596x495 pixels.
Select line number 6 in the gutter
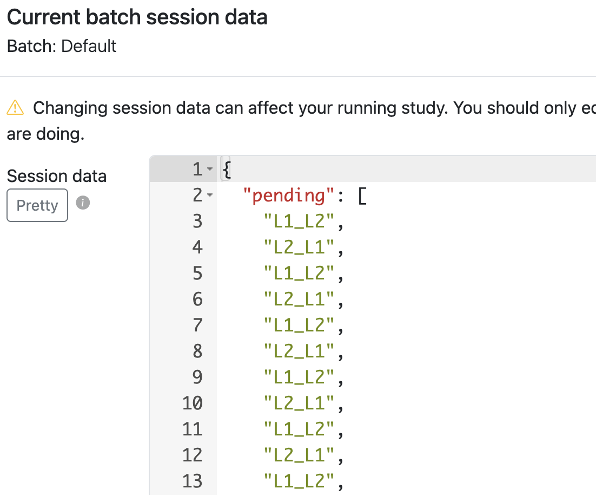click(197, 299)
